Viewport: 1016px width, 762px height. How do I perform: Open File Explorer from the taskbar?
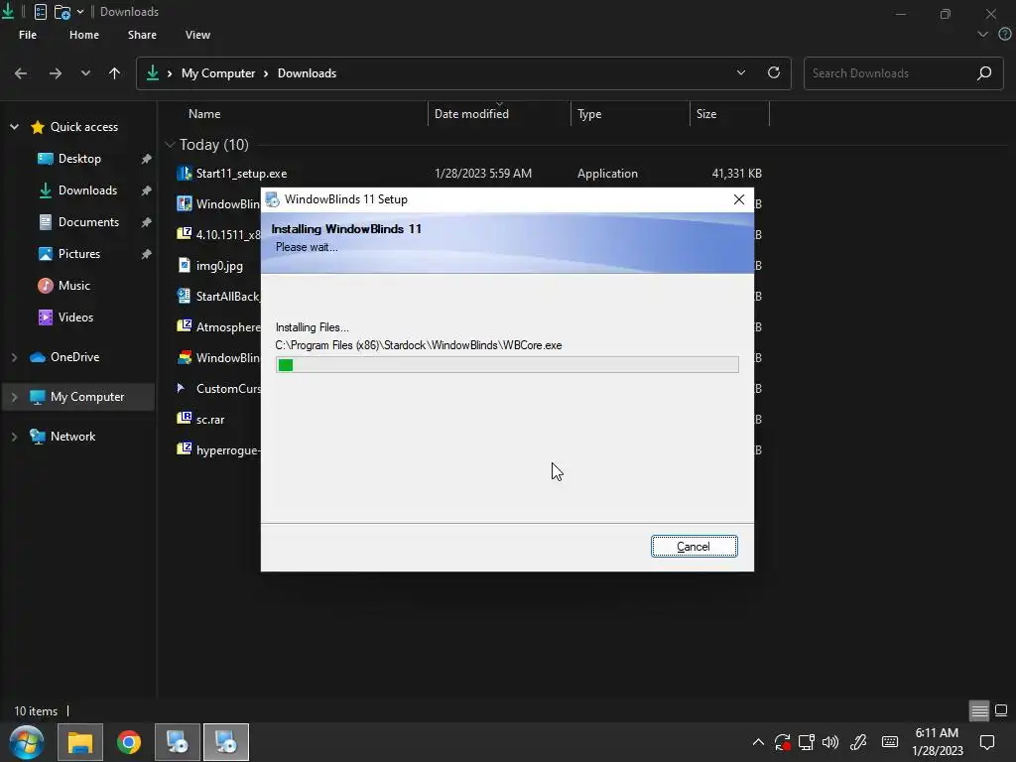click(80, 742)
